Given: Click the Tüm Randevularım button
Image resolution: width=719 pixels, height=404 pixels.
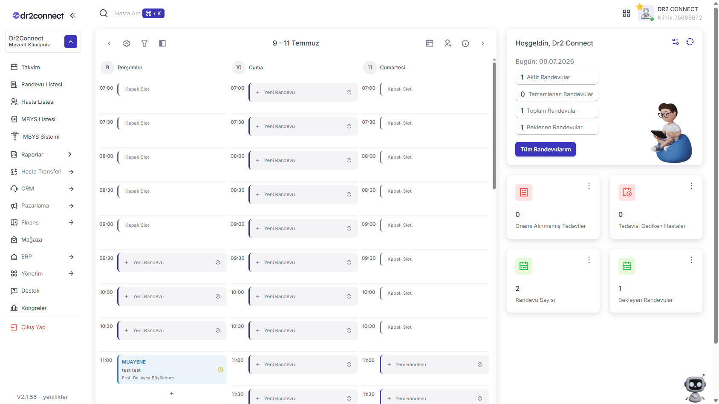Looking at the screenshot, I should click(x=546, y=149).
